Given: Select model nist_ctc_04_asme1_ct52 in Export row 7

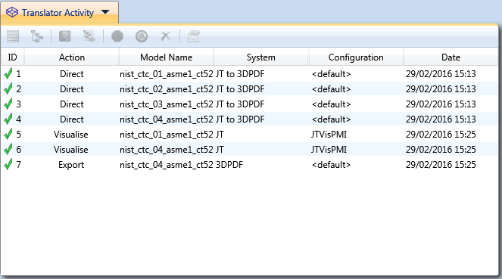Looking at the screenshot, I should pyautogui.click(x=166, y=165).
